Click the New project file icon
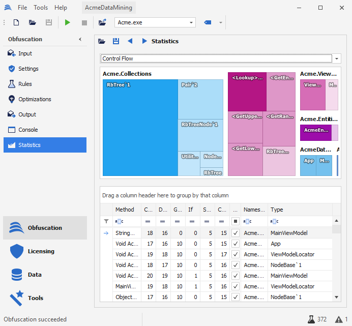This screenshot has height=326, width=352. click(x=16, y=22)
